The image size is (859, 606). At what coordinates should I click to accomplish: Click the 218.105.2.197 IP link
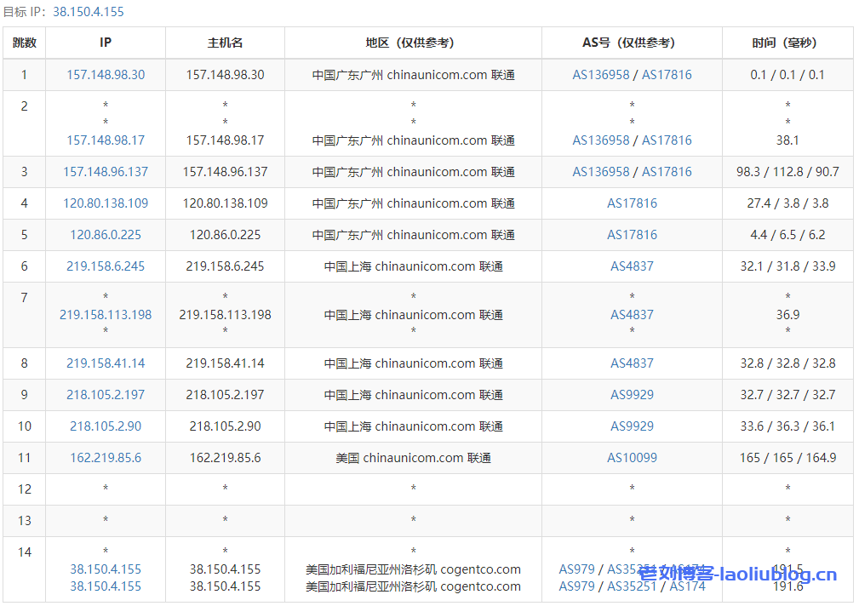point(105,395)
